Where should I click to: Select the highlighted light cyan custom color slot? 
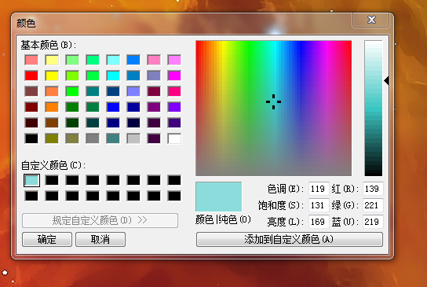31,181
